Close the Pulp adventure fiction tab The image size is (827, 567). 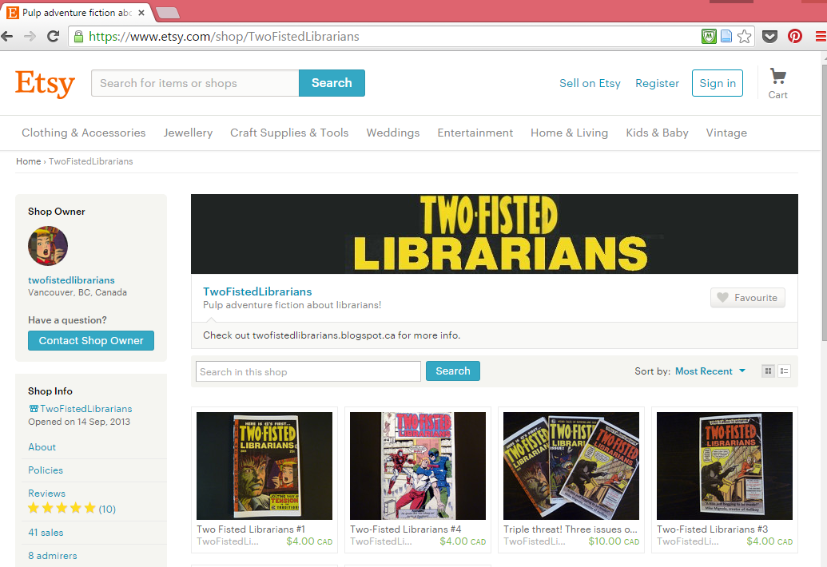pyautogui.click(x=141, y=12)
